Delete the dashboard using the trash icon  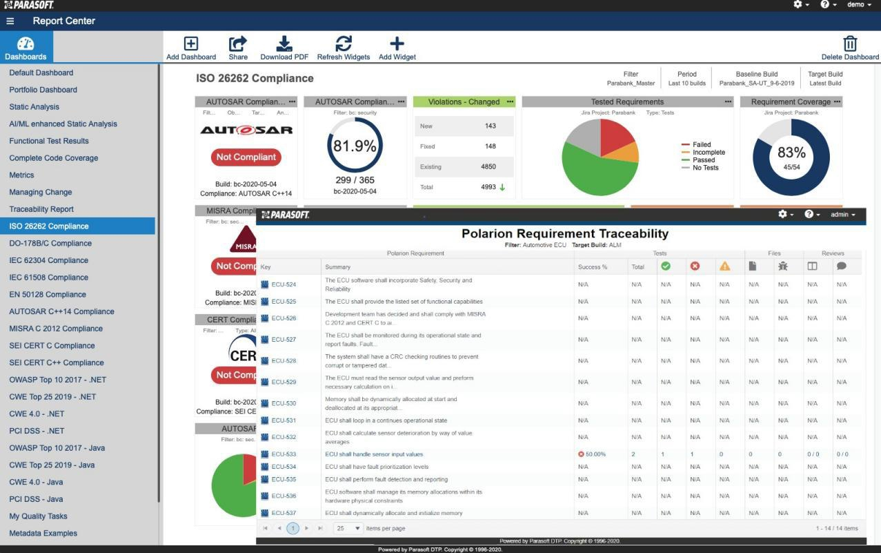coord(851,43)
